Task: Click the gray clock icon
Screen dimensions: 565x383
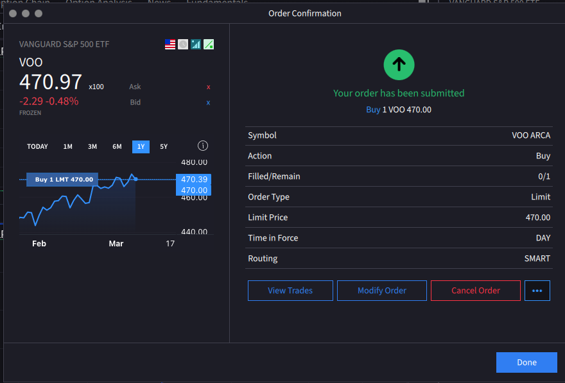Action: pos(183,44)
